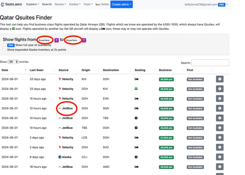Click the 50,000 pts business badge
Image resolution: width=245 pixels, height=175 pixels.
(166, 157)
